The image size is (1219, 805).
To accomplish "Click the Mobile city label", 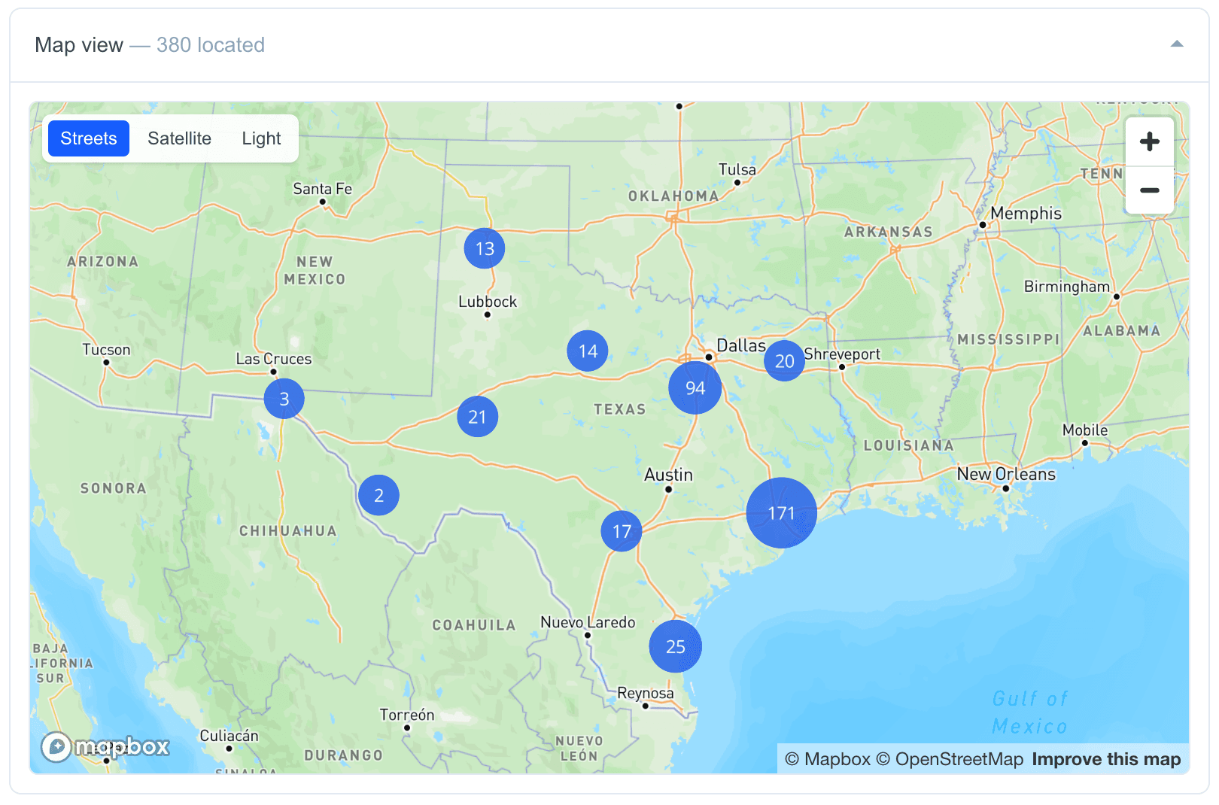I will pos(1085,430).
